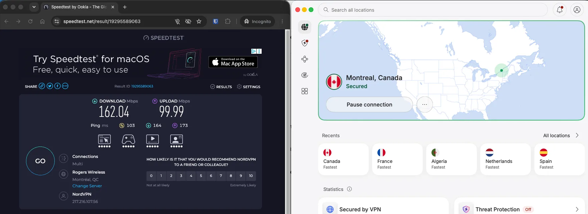
Task: Open Speedtest SETTINGS menu
Action: [249, 87]
